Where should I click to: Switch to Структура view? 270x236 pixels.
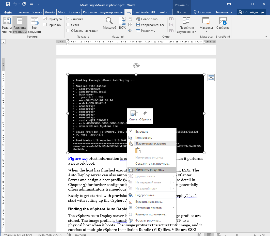[x=52, y=19]
